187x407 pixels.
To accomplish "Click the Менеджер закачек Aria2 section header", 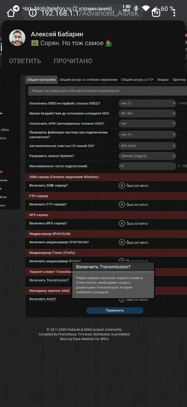I will (49, 291).
